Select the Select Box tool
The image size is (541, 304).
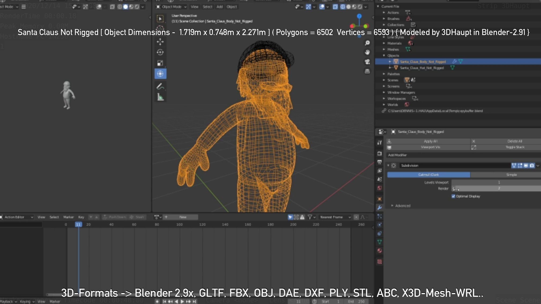[160, 18]
